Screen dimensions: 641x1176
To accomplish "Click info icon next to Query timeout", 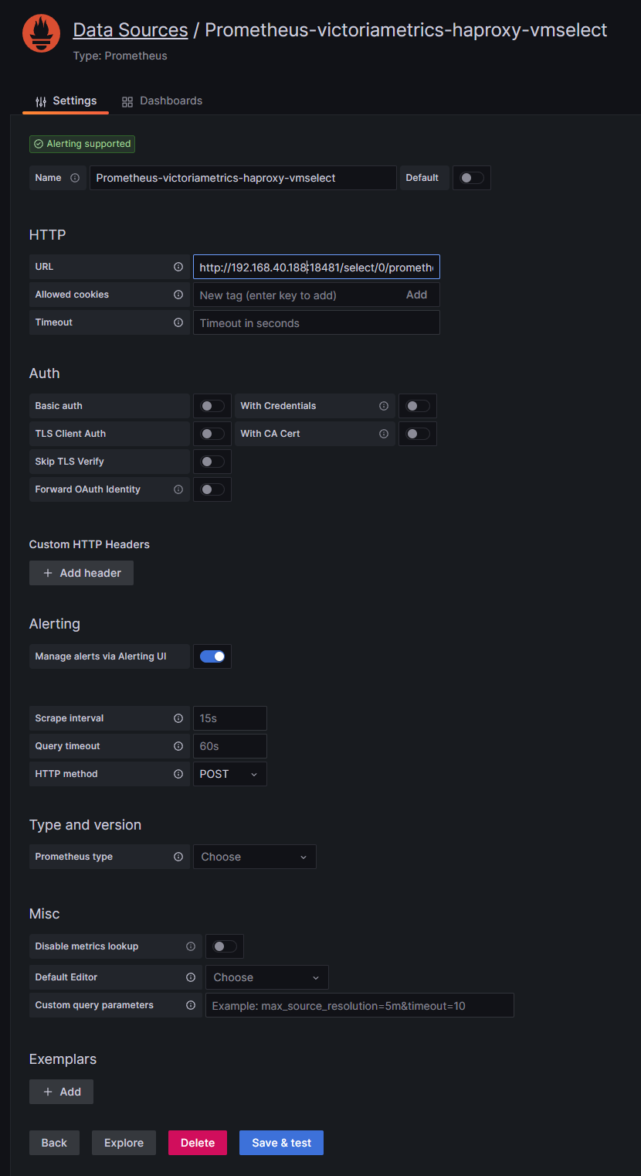I will tap(178, 746).
